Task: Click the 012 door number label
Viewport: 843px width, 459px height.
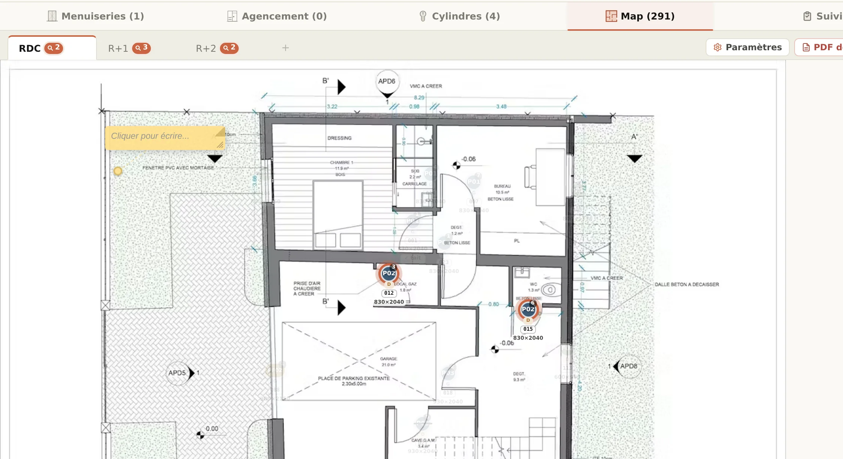Action: [x=389, y=293]
